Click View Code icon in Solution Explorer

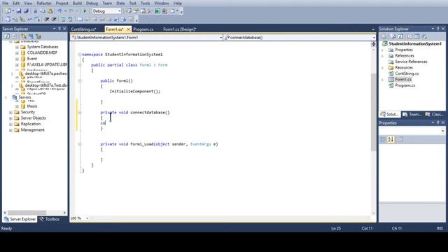[409, 36]
